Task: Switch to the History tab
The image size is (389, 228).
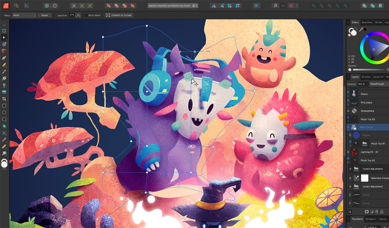Action: pyautogui.click(x=383, y=219)
